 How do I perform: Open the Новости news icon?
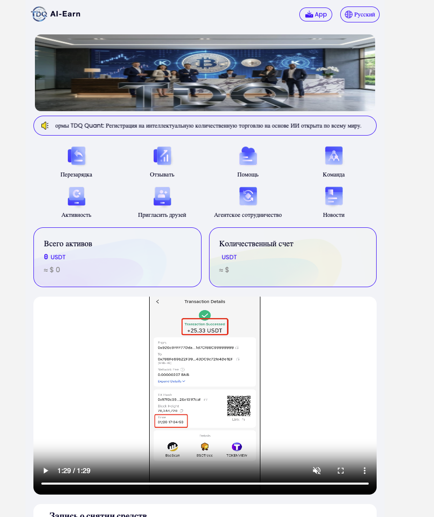pyautogui.click(x=334, y=196)
